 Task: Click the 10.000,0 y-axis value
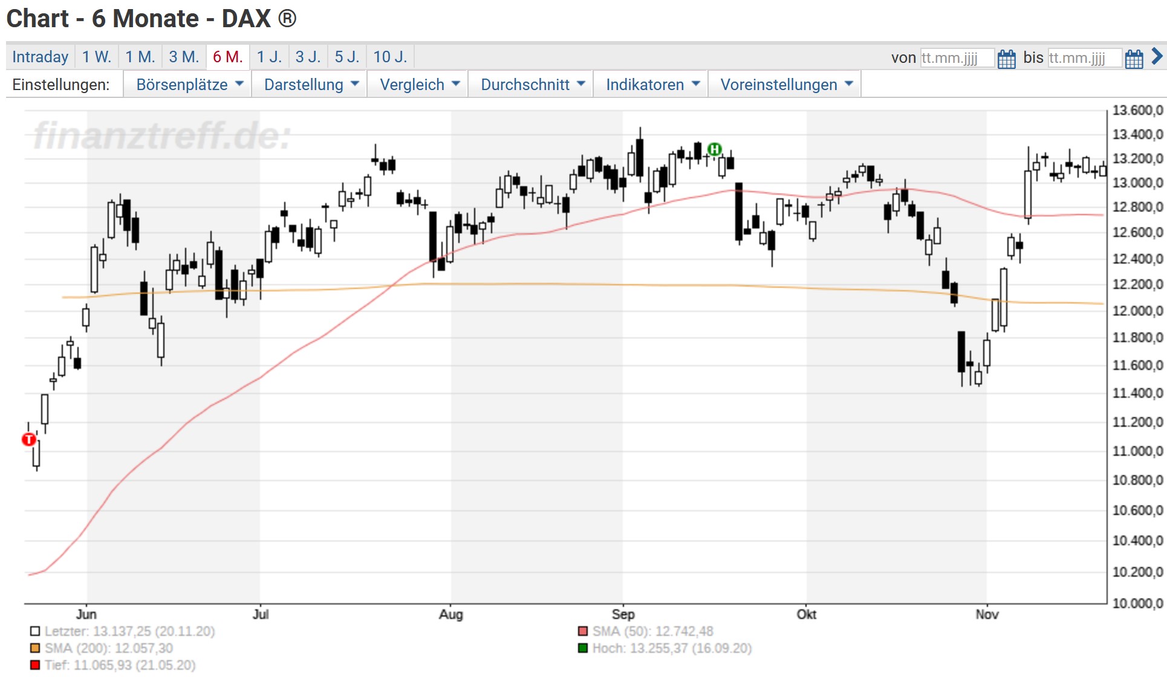pos(1137,603)
